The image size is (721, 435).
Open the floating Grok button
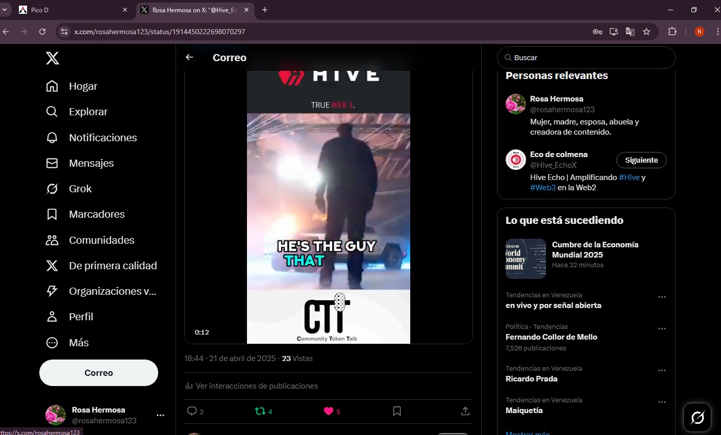coord(697,418)
